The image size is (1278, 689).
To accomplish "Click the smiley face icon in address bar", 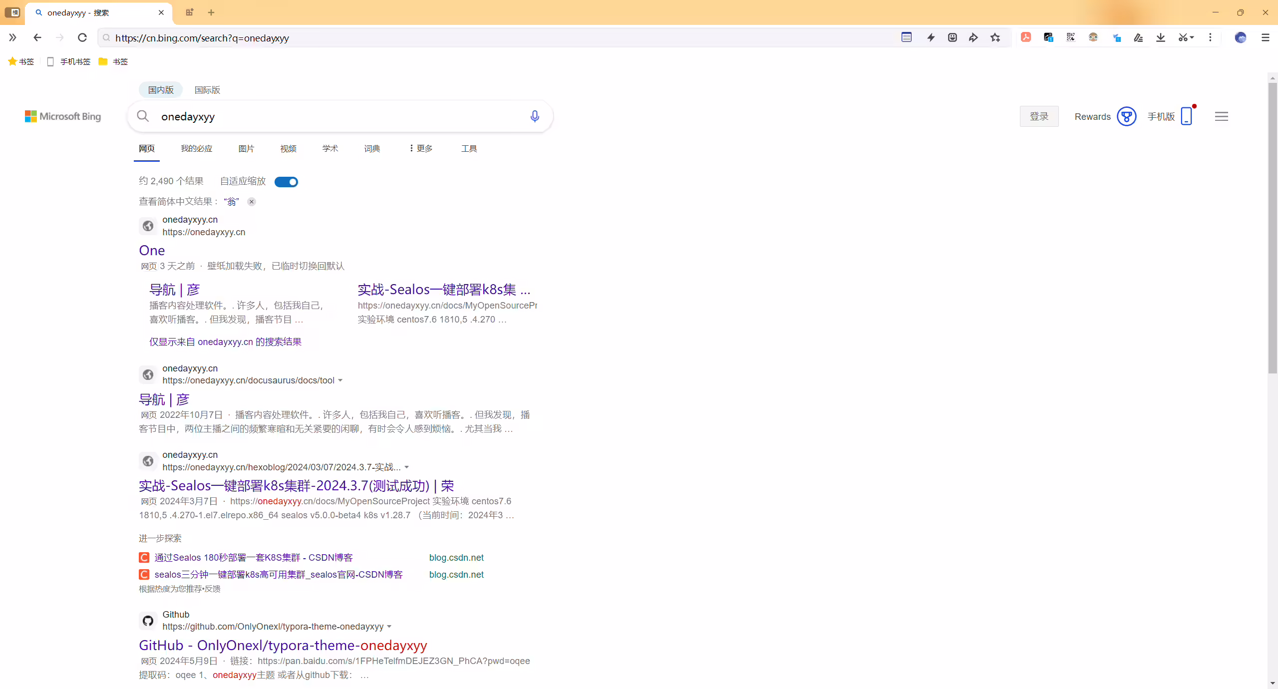I will tap(953, 37).
